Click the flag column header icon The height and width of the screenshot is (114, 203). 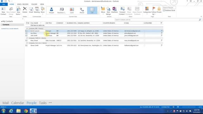[161, 23]
